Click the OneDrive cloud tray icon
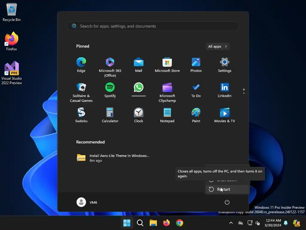 tap(241, 223)
